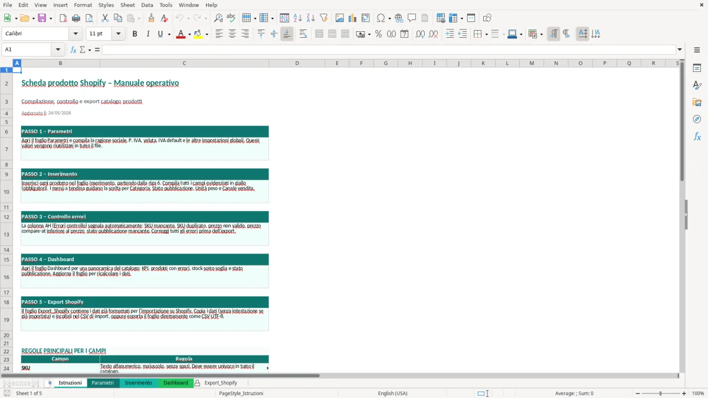The width and height of the screenshot is (708, 398).
Task: Toggle Freeze Rows and Columns
Action: (453, 18)
